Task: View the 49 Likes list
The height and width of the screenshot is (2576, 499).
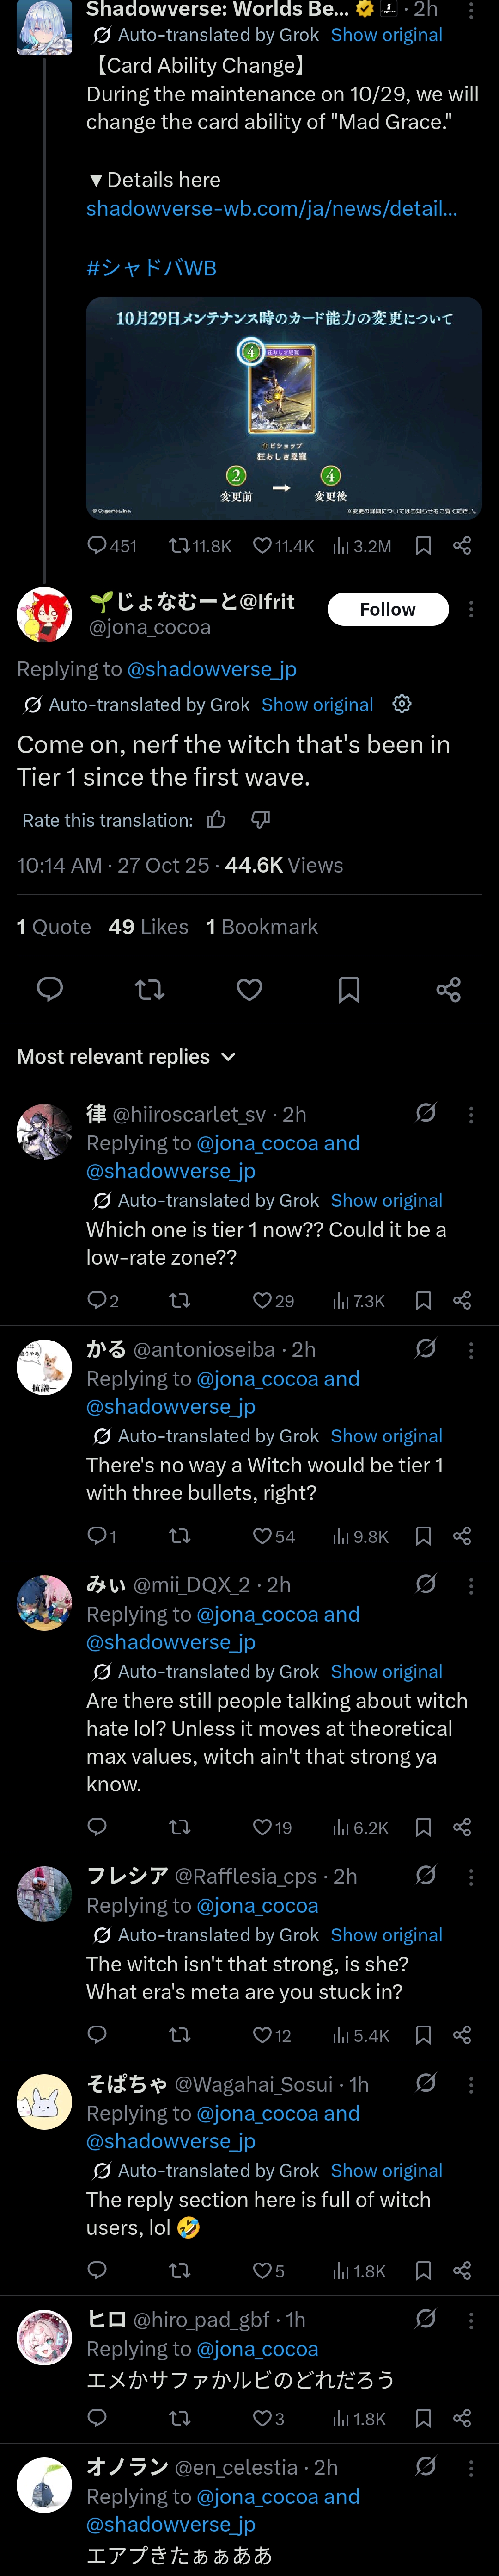Action: click(x=149, y=927)
